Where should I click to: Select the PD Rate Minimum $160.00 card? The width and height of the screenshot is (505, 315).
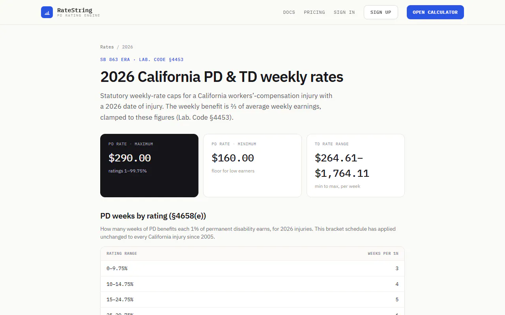tap(252, 165)
